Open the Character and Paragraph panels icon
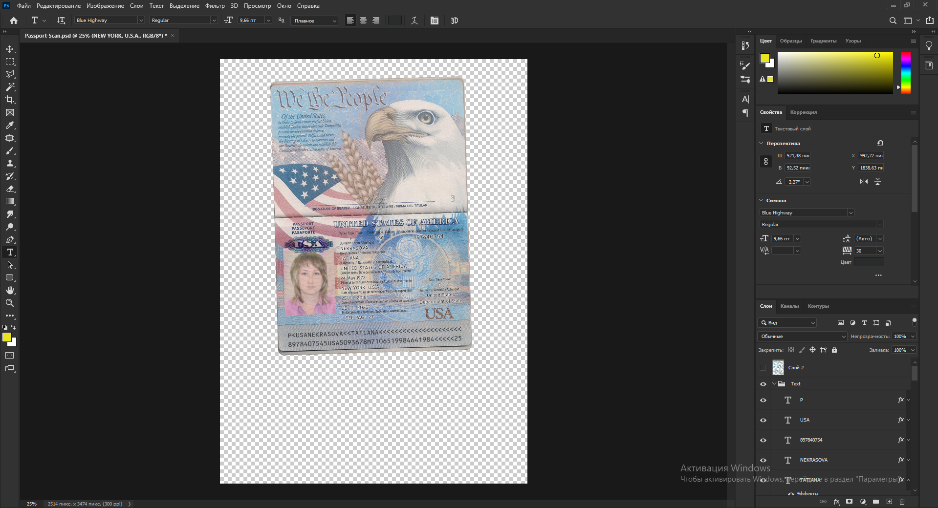938x508 pixels. (x=435, y=21)
